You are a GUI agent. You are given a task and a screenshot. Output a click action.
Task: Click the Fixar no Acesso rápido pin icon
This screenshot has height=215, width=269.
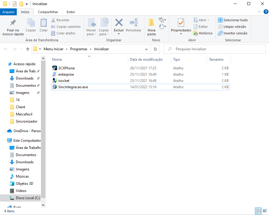(13, 23)
